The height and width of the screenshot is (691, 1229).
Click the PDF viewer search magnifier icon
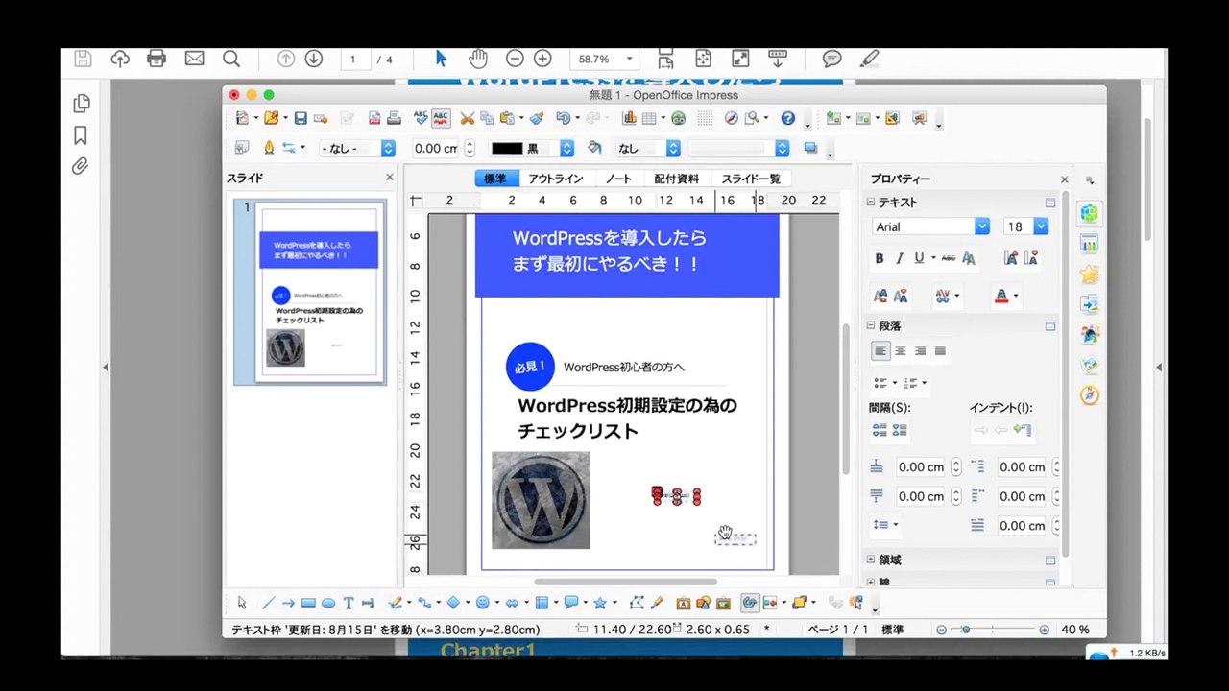(231, 59)
